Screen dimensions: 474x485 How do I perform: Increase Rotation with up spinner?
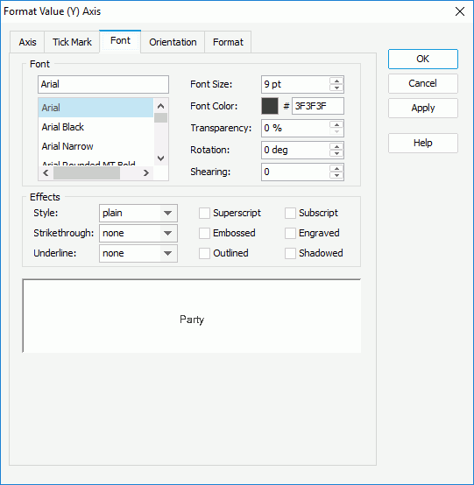336,146
